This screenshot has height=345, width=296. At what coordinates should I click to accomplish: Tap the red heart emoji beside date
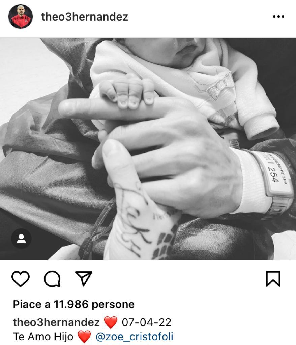[x=111, y=322]
